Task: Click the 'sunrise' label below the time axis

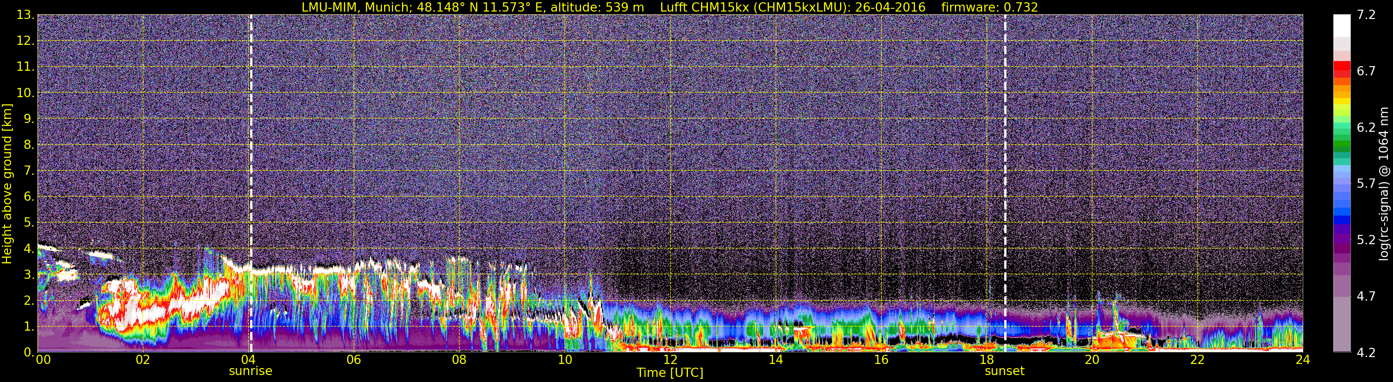Action: [251, 371]
